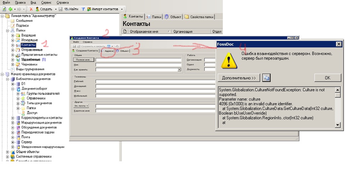Select Предлагаемые контакты tree item
The width and height of the screenshot is (345, 194).
pyautogui.click(x=39, y=55)
